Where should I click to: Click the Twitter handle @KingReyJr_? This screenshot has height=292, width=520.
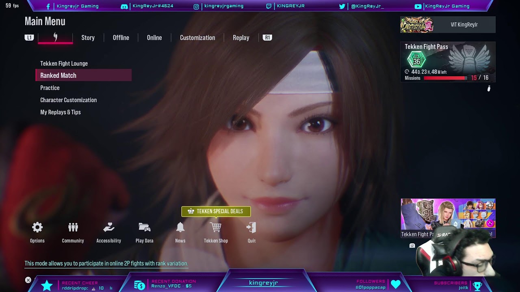[x=367, y=6]
